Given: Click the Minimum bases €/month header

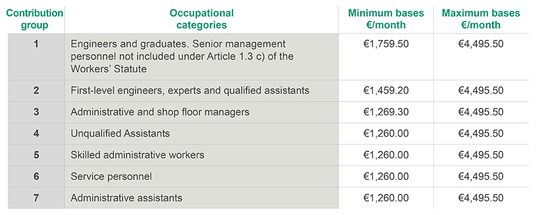Looking at the screenshot, I should [386, 19].
